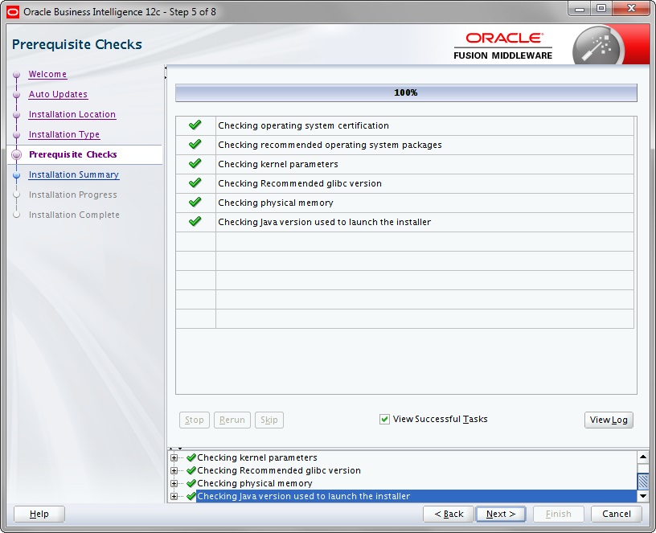Select 'Checking Java version used to launch' table row

coord(404,222)
